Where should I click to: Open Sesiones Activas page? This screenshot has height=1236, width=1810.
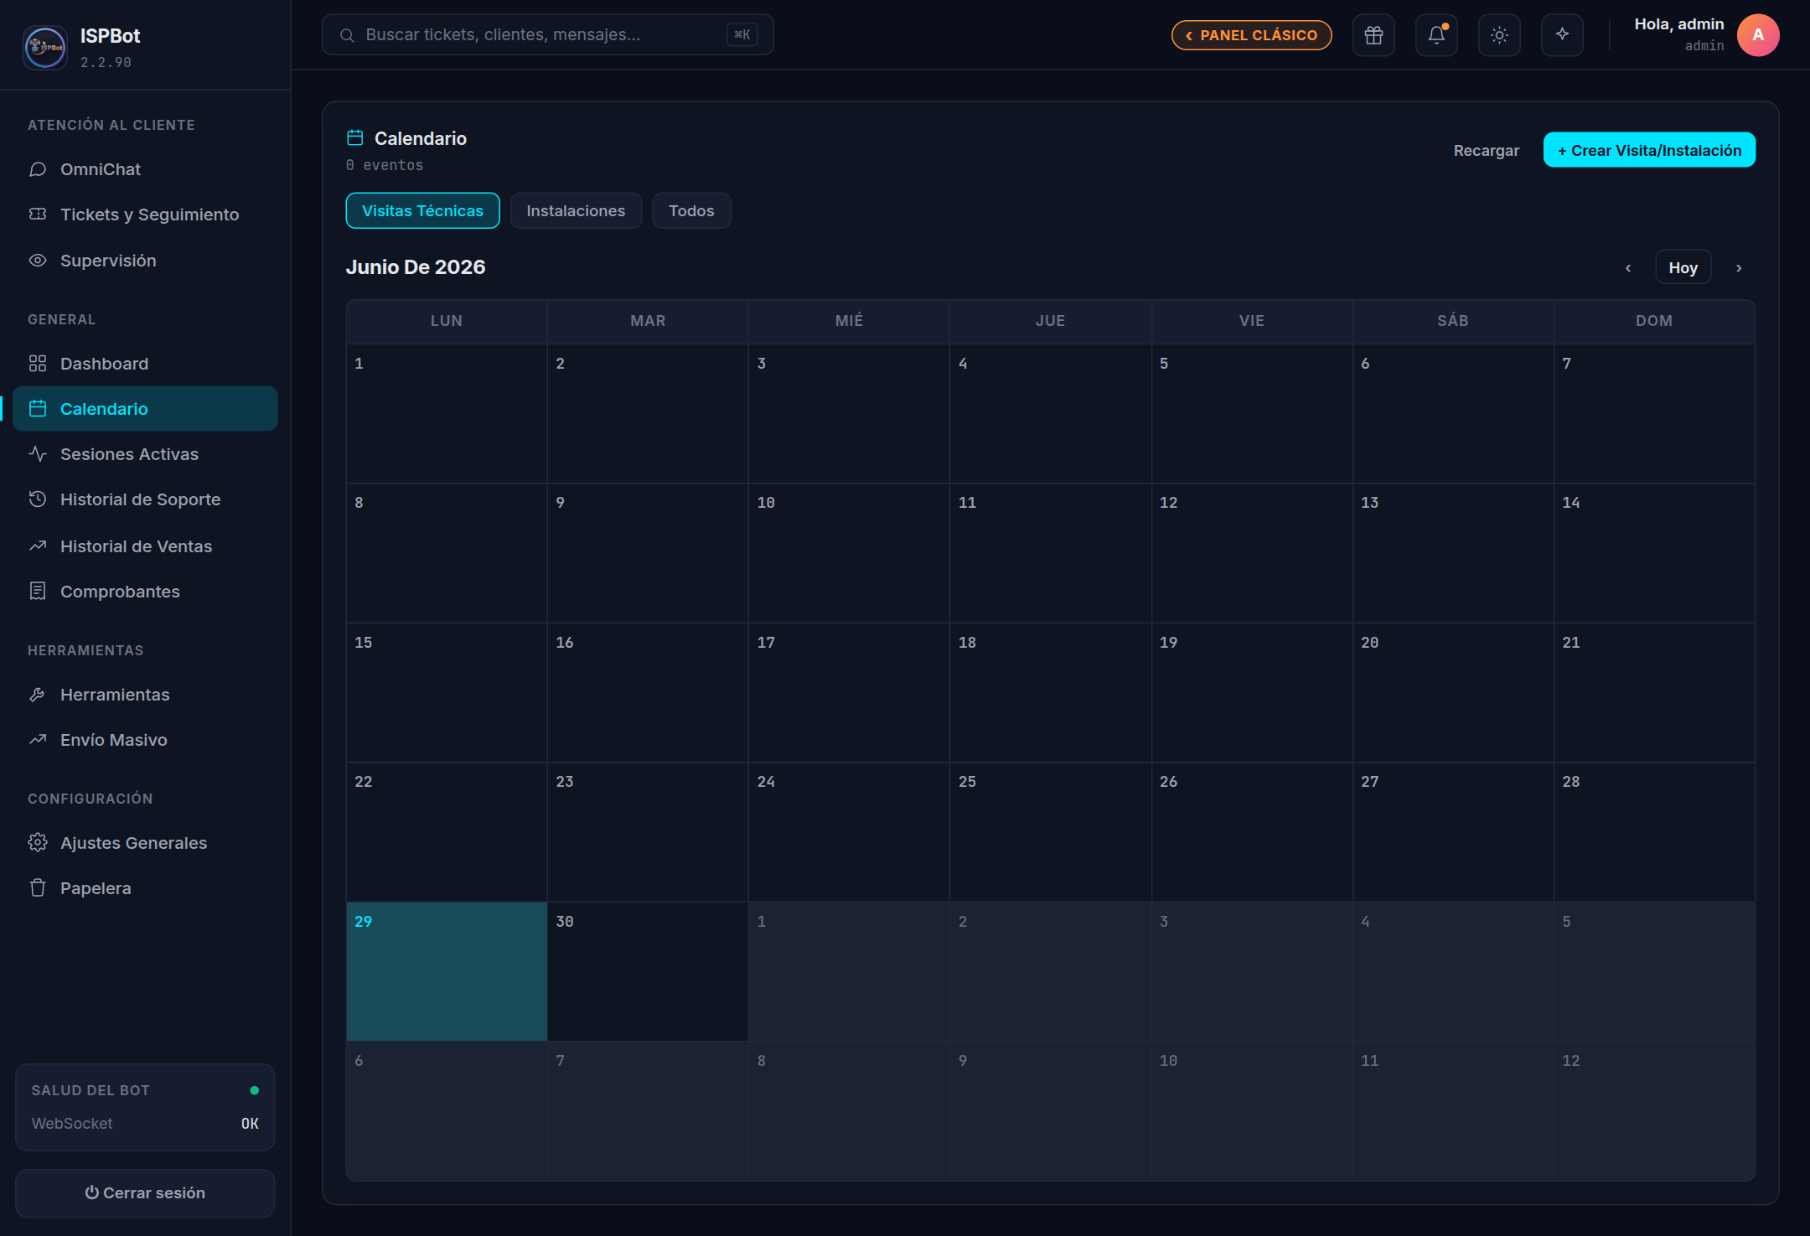click(145, 454)
